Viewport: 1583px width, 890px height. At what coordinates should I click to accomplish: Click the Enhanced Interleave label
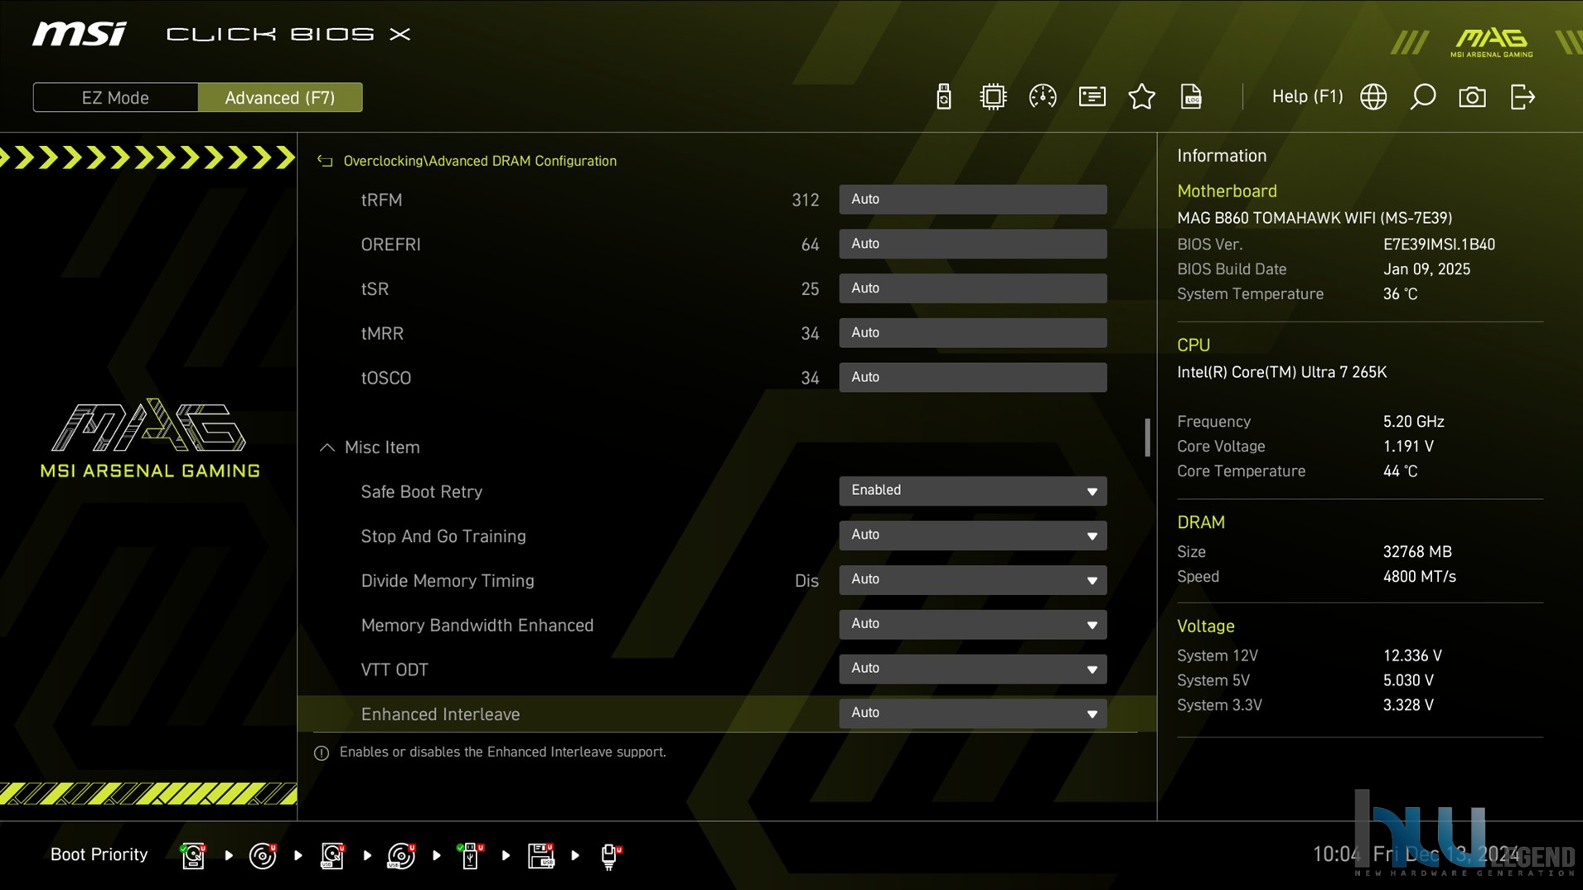[440, 714]
